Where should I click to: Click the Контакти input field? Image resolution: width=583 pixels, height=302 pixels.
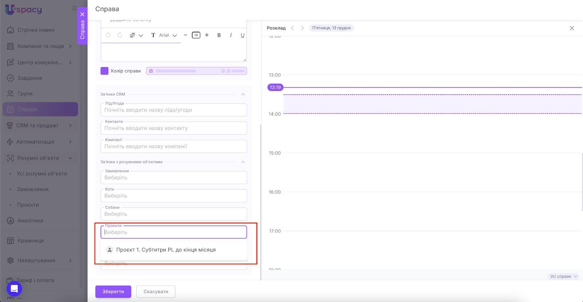(173, 128)
